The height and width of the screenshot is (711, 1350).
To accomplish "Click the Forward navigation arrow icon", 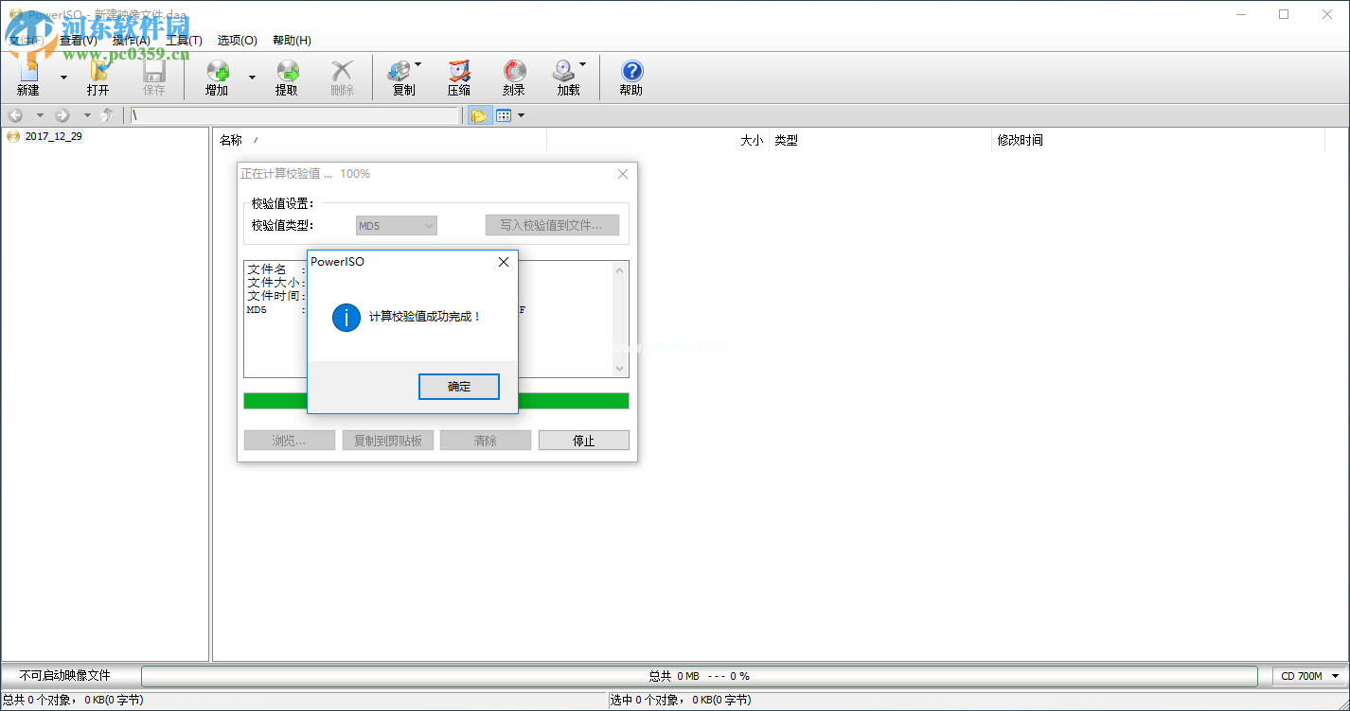I will point(62,115).
